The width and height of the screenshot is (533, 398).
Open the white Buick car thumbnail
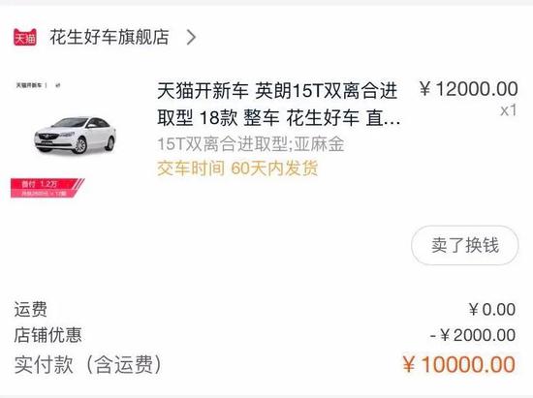(x=76, y=136)
